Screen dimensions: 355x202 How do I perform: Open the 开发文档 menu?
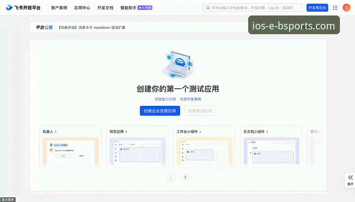point(105,8)
